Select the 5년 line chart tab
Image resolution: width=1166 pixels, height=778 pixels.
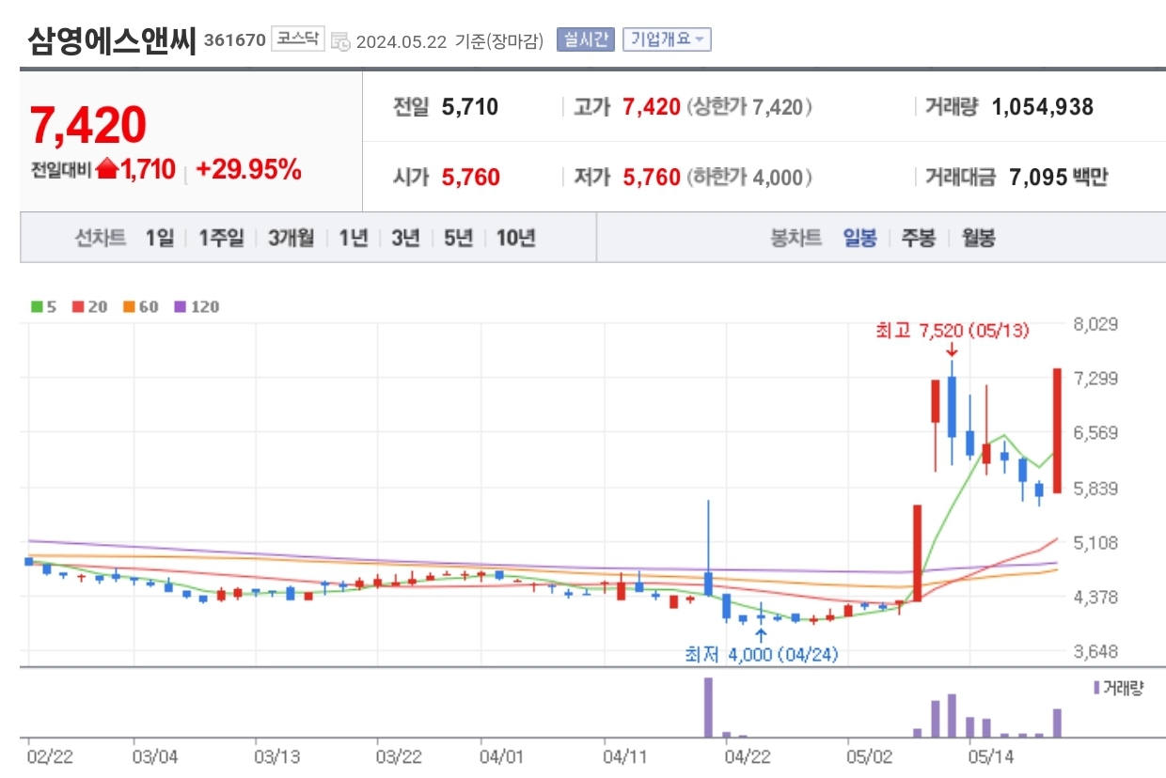[458, 239]
